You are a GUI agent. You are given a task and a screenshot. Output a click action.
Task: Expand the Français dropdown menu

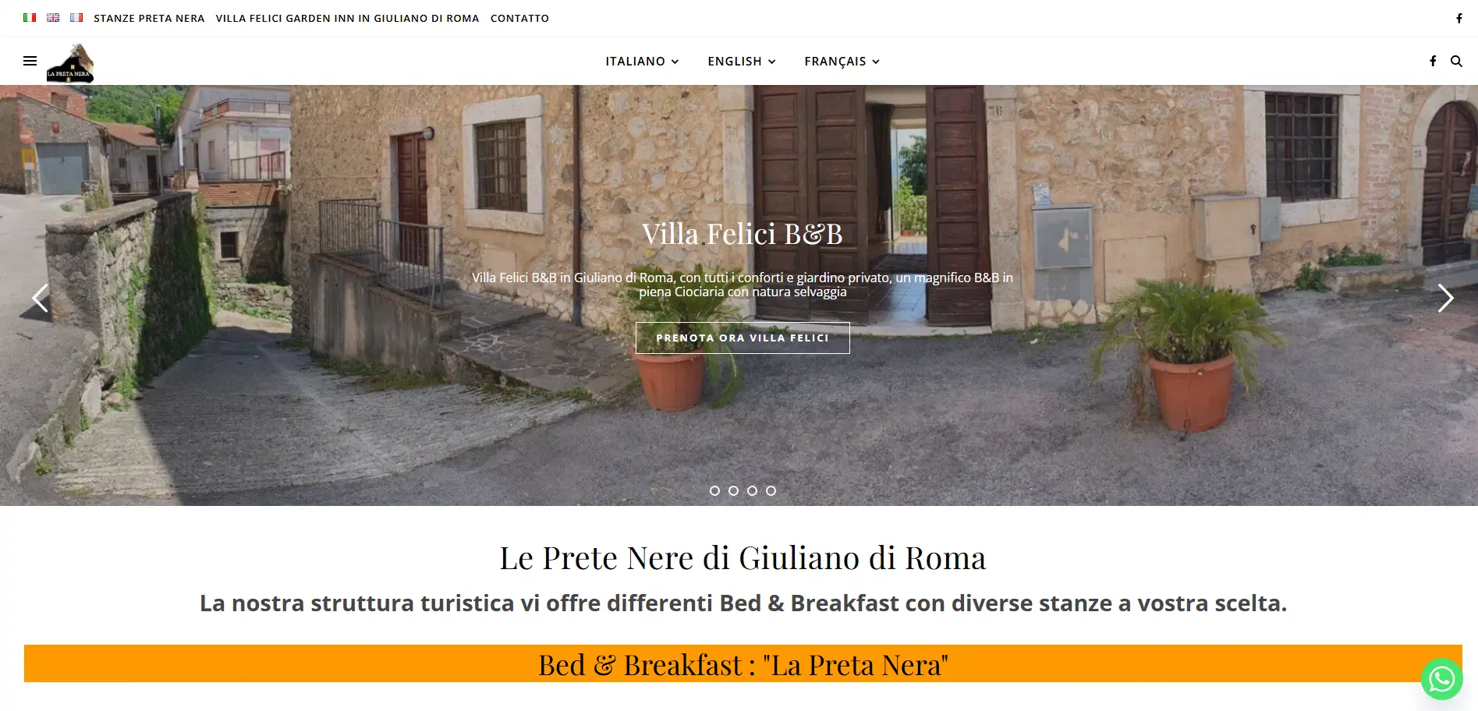842,61
